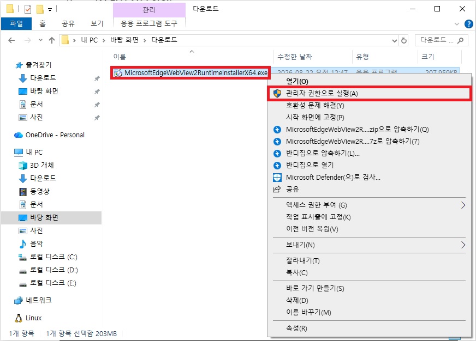Expand the address bar history dropdown
476x341 pixels.
pyautogui.click(x=394, y=40)
